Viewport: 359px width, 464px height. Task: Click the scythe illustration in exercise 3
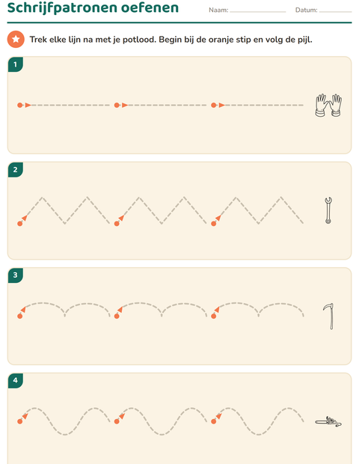point(328,316)
